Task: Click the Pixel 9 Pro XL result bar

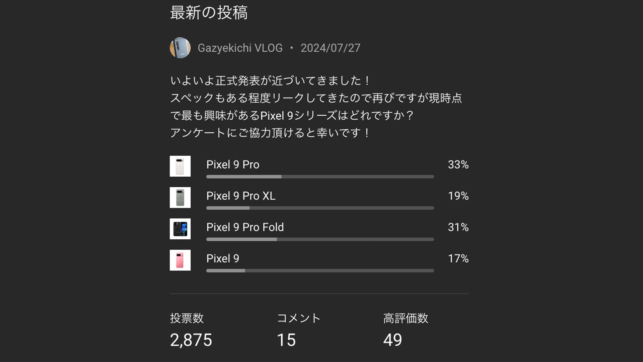Action: [x=320, y=208]
